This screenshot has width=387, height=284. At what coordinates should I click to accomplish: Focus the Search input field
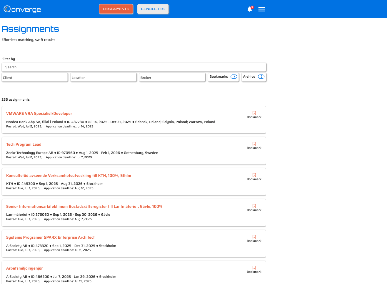(134, 67)
